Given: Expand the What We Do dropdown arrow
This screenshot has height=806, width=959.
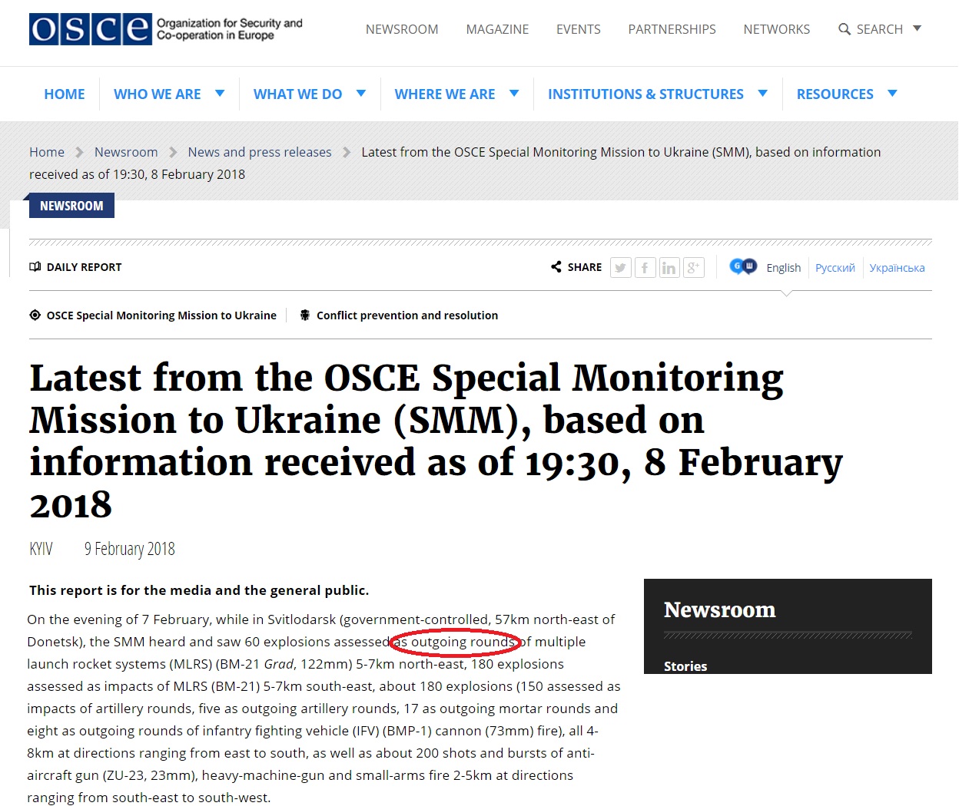Looking at the screenshot, I should 360,94.
